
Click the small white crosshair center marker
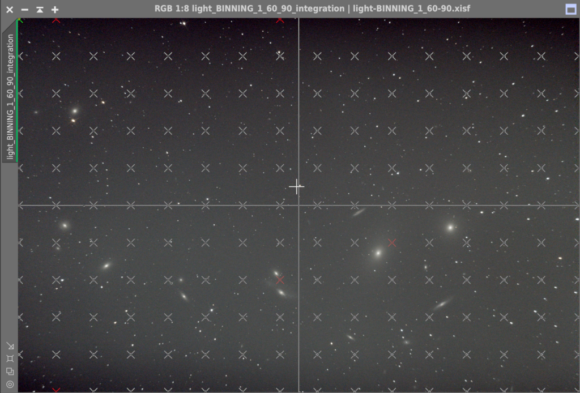pyautogui.click(x=297, y=187)
